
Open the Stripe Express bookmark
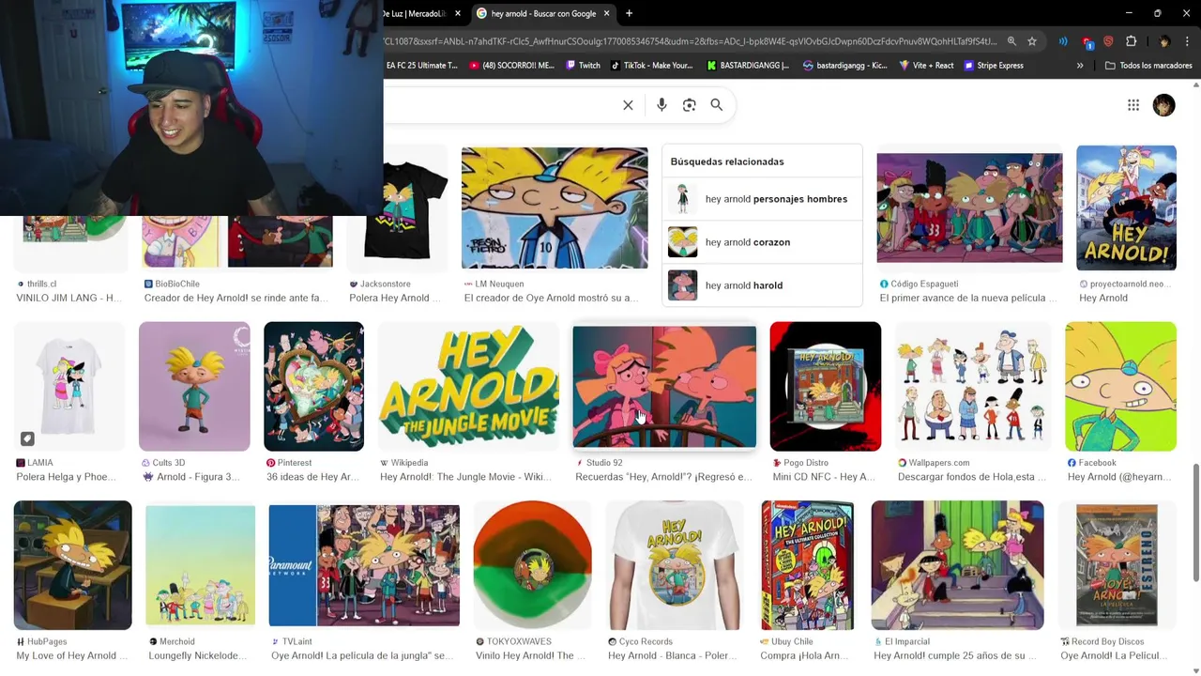pos(994,66)
